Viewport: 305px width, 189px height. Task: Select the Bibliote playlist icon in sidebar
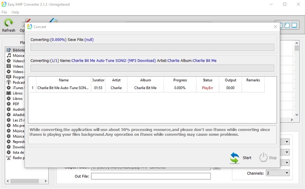point(9,50)
